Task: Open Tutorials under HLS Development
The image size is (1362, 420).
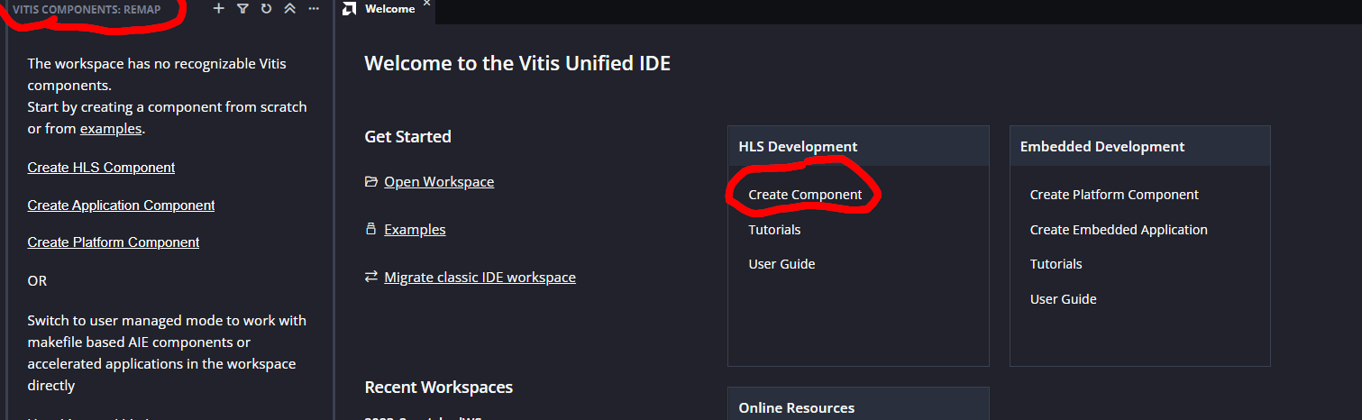Action: tap(774, 230)
